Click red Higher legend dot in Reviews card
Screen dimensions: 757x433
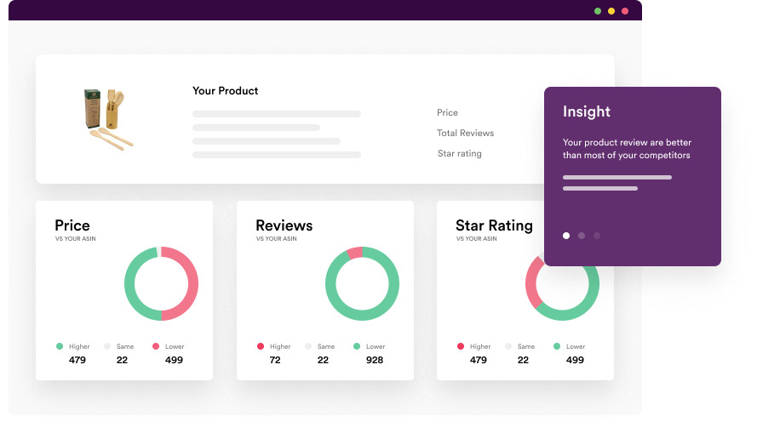click(x=261, y=346)
